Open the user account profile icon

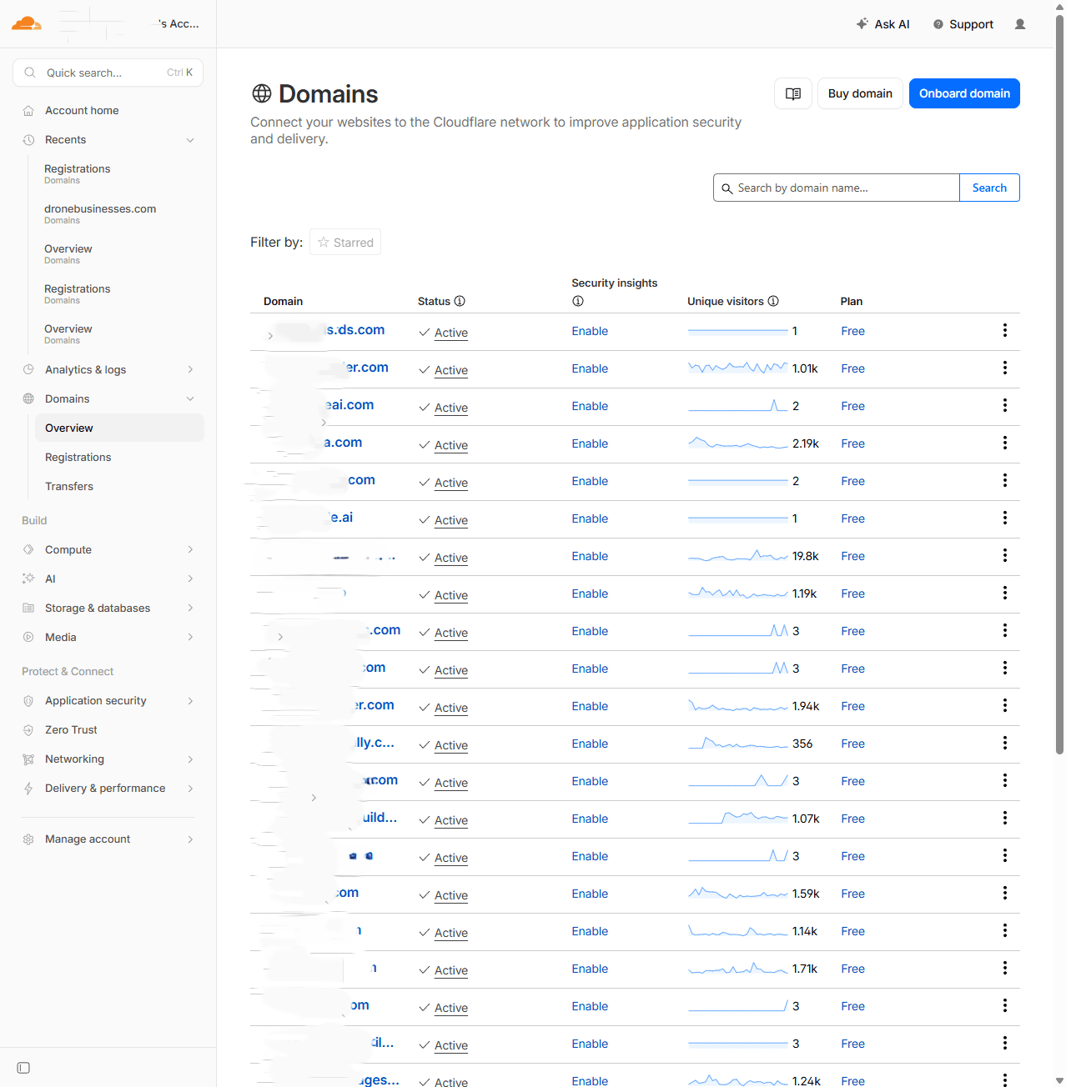(1019, 24)
